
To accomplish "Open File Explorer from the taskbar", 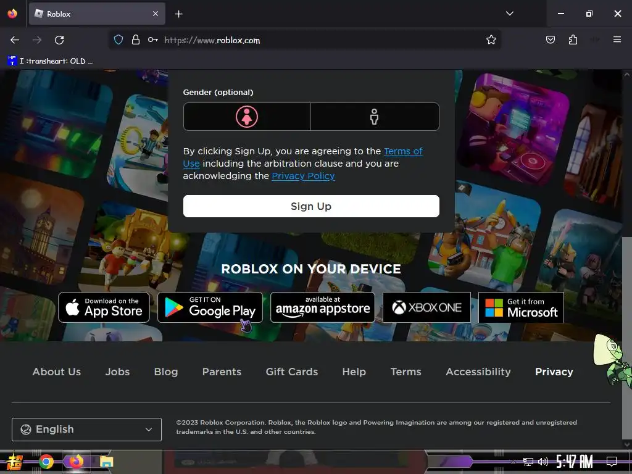I will [106, 462].
